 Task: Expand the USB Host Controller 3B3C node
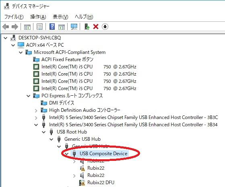(36, 118)
